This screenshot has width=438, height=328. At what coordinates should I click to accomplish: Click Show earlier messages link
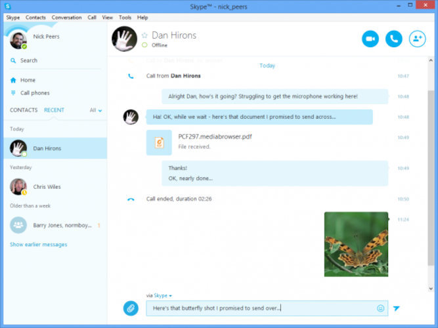point(39,245)
